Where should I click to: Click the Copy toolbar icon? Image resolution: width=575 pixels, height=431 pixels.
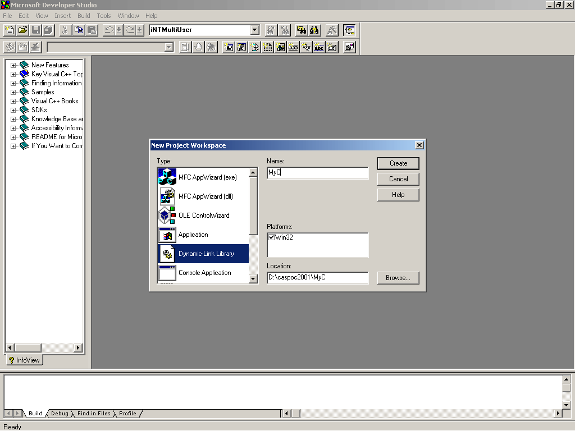coord(79,30)
